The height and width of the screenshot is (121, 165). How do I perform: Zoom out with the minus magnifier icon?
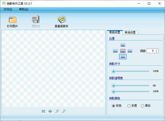click(64, 111)
